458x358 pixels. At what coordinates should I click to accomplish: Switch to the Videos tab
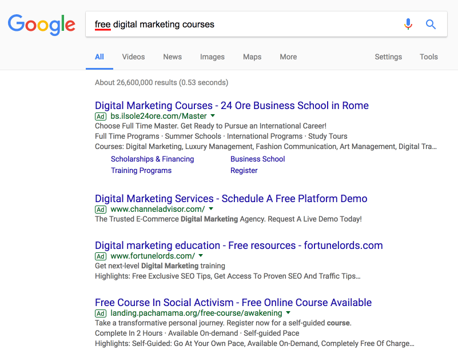pyautogui.click(x=133, y=57)
